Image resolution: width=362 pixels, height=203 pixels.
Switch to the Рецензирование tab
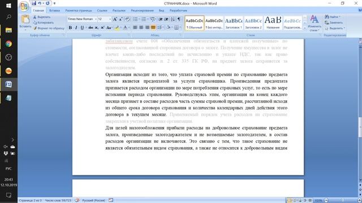[x=142, y=11]
